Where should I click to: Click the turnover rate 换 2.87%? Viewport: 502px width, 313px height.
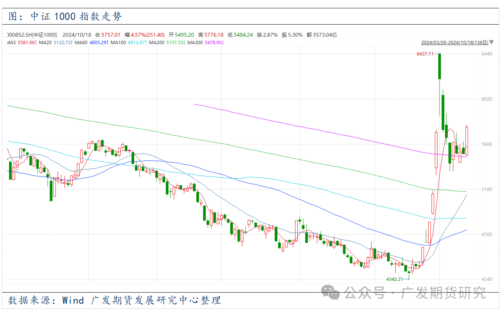267,35
